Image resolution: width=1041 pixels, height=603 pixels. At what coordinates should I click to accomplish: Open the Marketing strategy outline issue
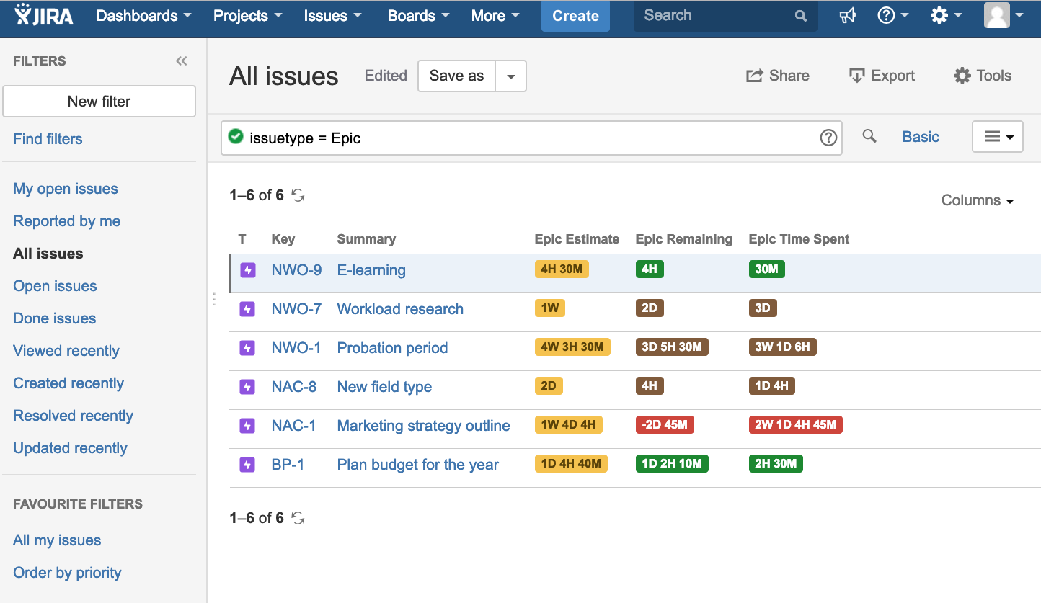click(x=423, y=426)
